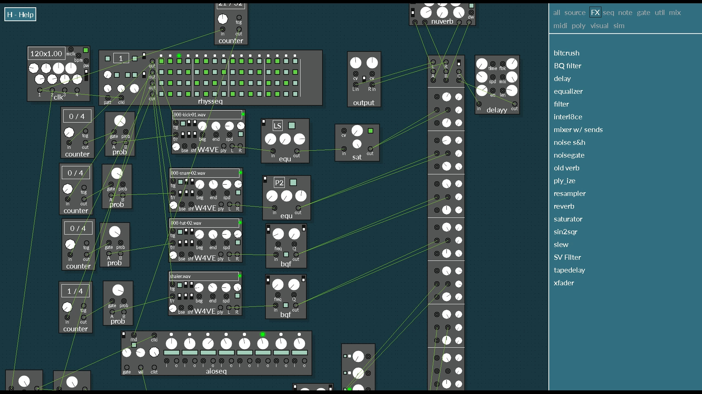
Task: Open the P2 filter type selector
Action: point(279,183)
